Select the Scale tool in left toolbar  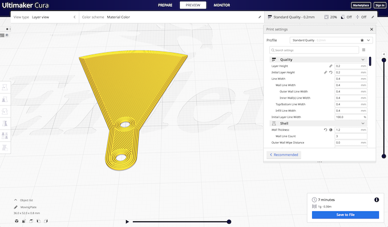point(5,99)
